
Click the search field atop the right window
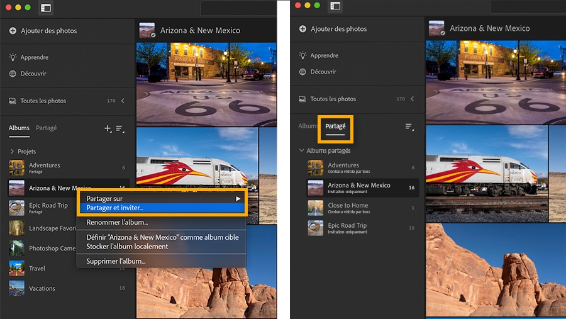point(528,6)
